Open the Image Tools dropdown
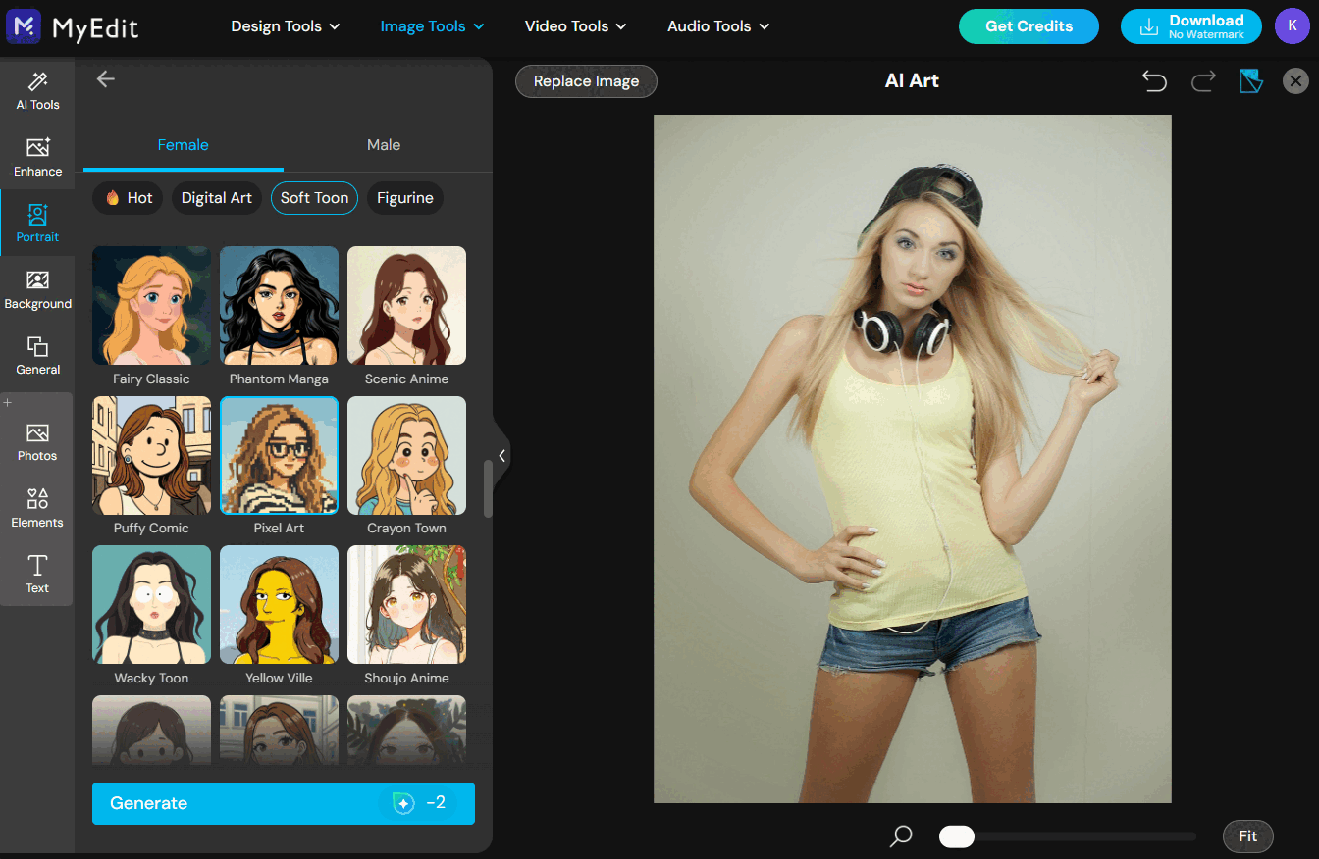 point(432,26)
